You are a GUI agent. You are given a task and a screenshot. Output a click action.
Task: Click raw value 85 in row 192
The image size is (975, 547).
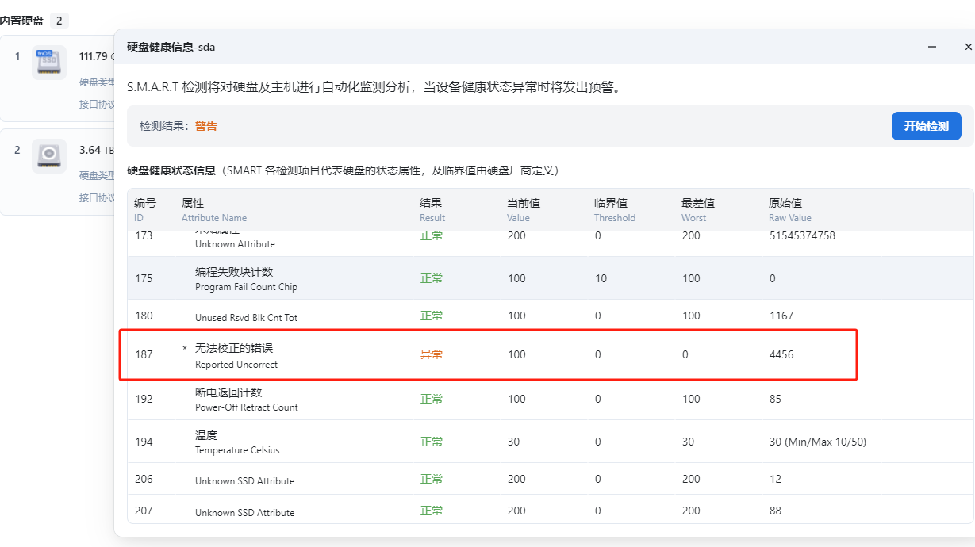click(x=775, y=399)
